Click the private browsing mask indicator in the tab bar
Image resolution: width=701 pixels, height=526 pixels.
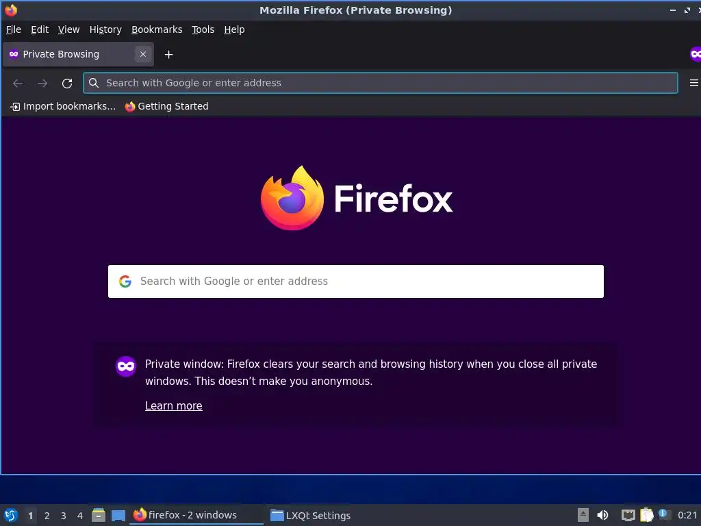click(x=696, y=55)
